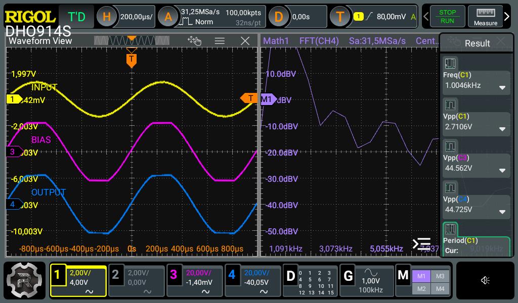Toggle the sound speaker icon
Viewport: 518px width, 303px height.
485,280
